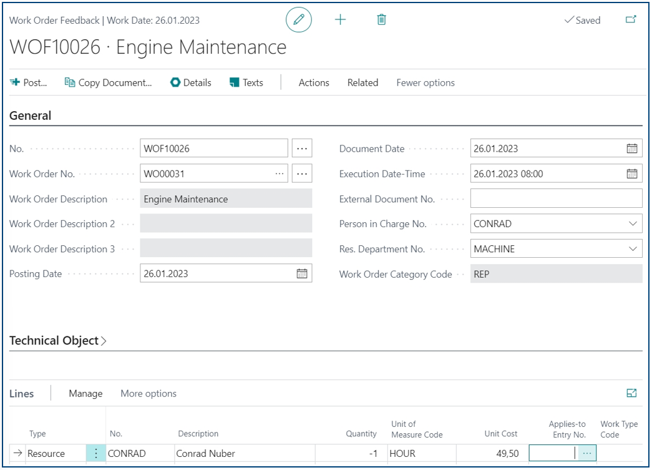Screen dimensions: 652x470
Task: Click the Applies-to Entry No. lookup ellipsis
Action: [x=586, y=453]
